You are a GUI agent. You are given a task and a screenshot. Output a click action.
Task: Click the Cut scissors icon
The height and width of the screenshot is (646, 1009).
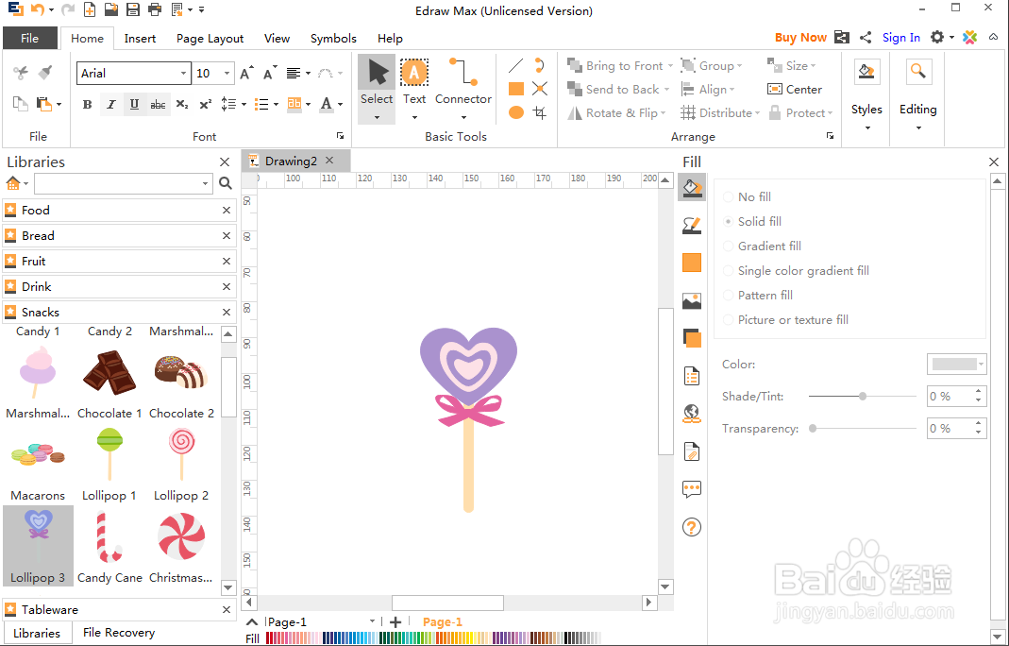click(21, 73)
